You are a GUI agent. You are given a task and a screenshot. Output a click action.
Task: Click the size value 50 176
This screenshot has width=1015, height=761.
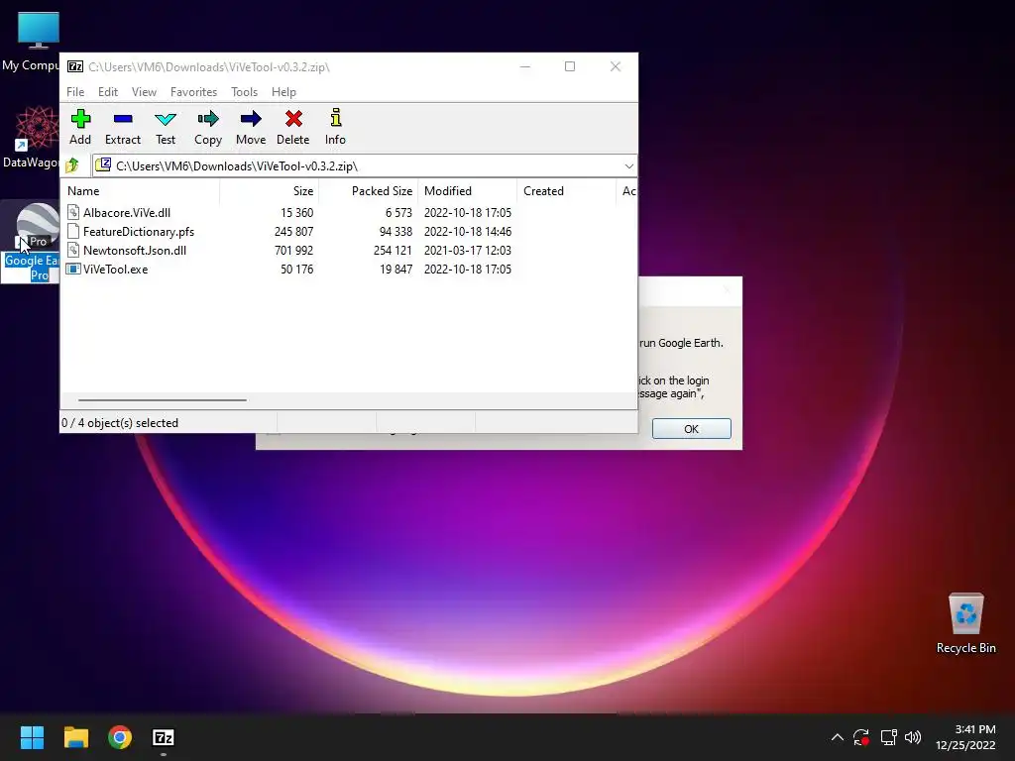[x=296, y=269]
